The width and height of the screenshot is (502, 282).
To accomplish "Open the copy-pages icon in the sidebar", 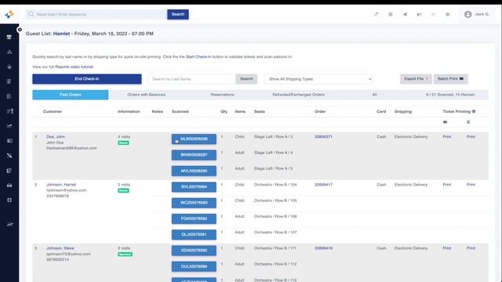I will point(9,171).
